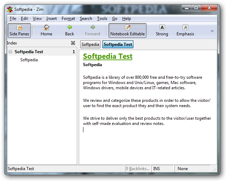Collapse the Softpedia Test tree node

(10, 52)
